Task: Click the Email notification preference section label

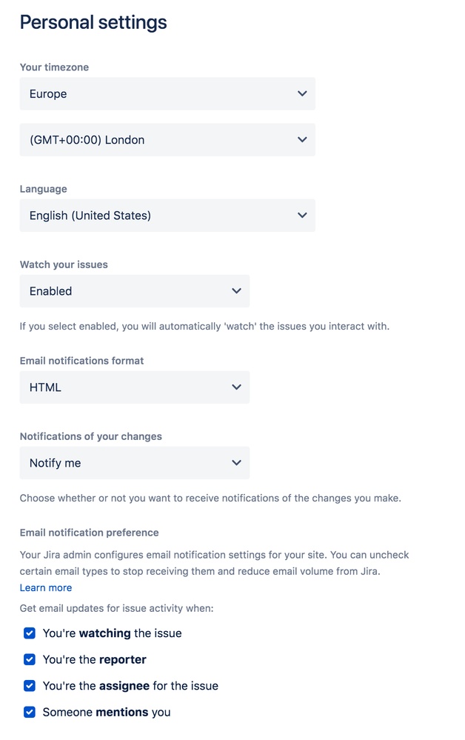Action: coord(89,532)
